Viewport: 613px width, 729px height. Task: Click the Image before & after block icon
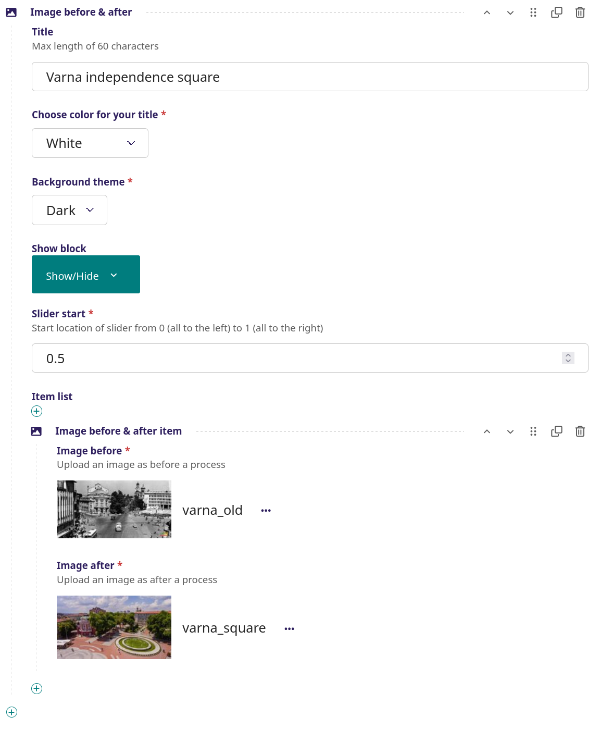[11, 13]
